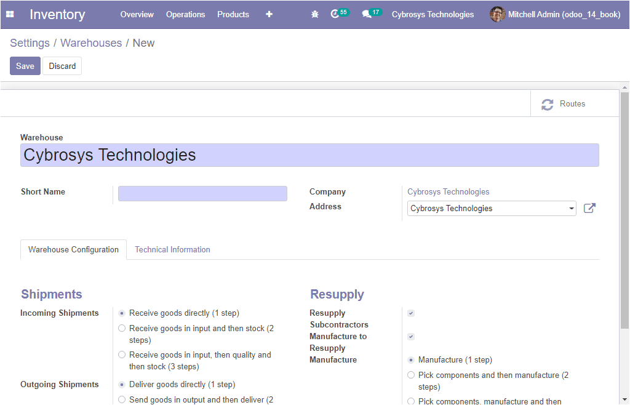Select Manufacture (1 step) option
Screen dimensions: 630x405
410,360
